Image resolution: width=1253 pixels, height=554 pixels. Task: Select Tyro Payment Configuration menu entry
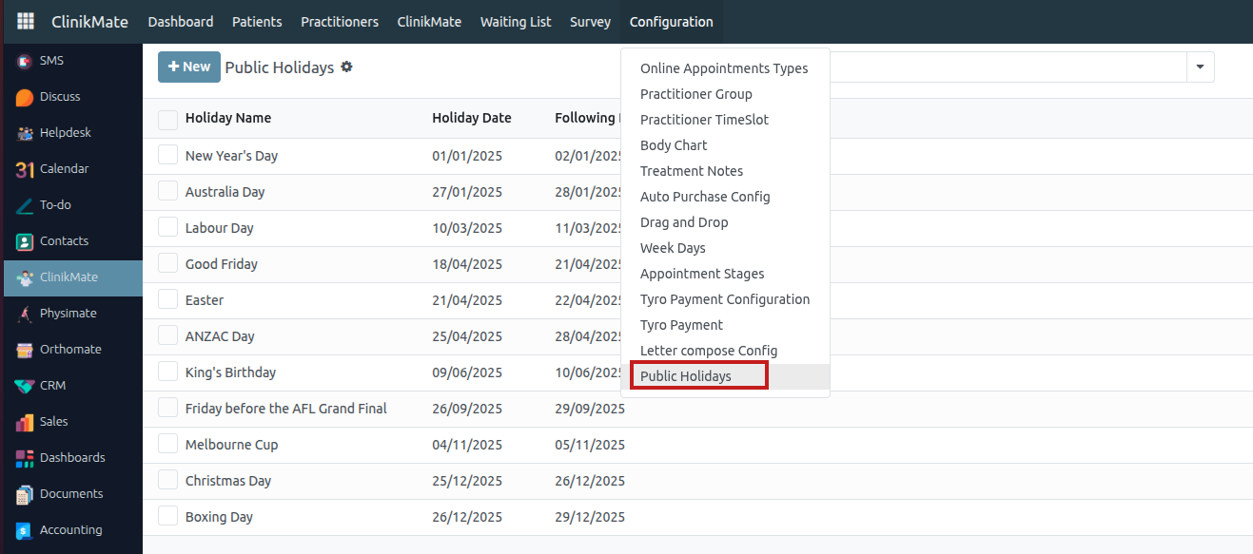(725, 299)
